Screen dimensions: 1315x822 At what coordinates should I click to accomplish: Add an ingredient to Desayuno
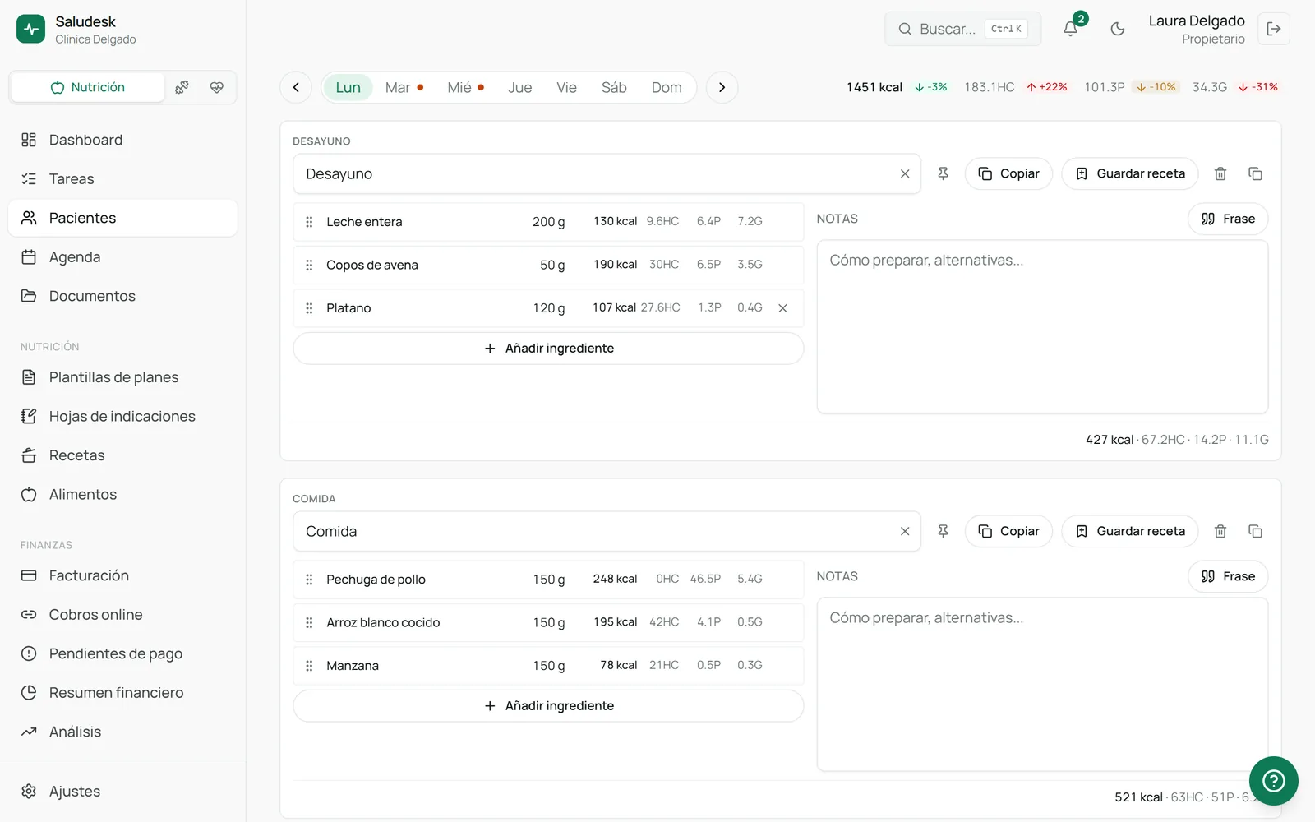tap(548, 349)
